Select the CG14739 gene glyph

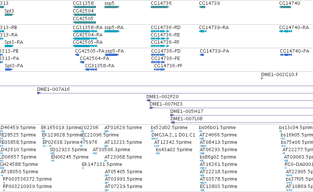(202, 7)
